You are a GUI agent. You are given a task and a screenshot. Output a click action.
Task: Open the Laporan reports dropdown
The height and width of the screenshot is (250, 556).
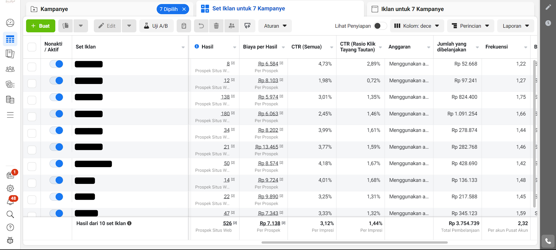tap(515, 26)
